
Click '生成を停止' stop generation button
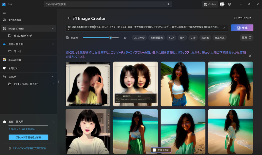[161, 150]
